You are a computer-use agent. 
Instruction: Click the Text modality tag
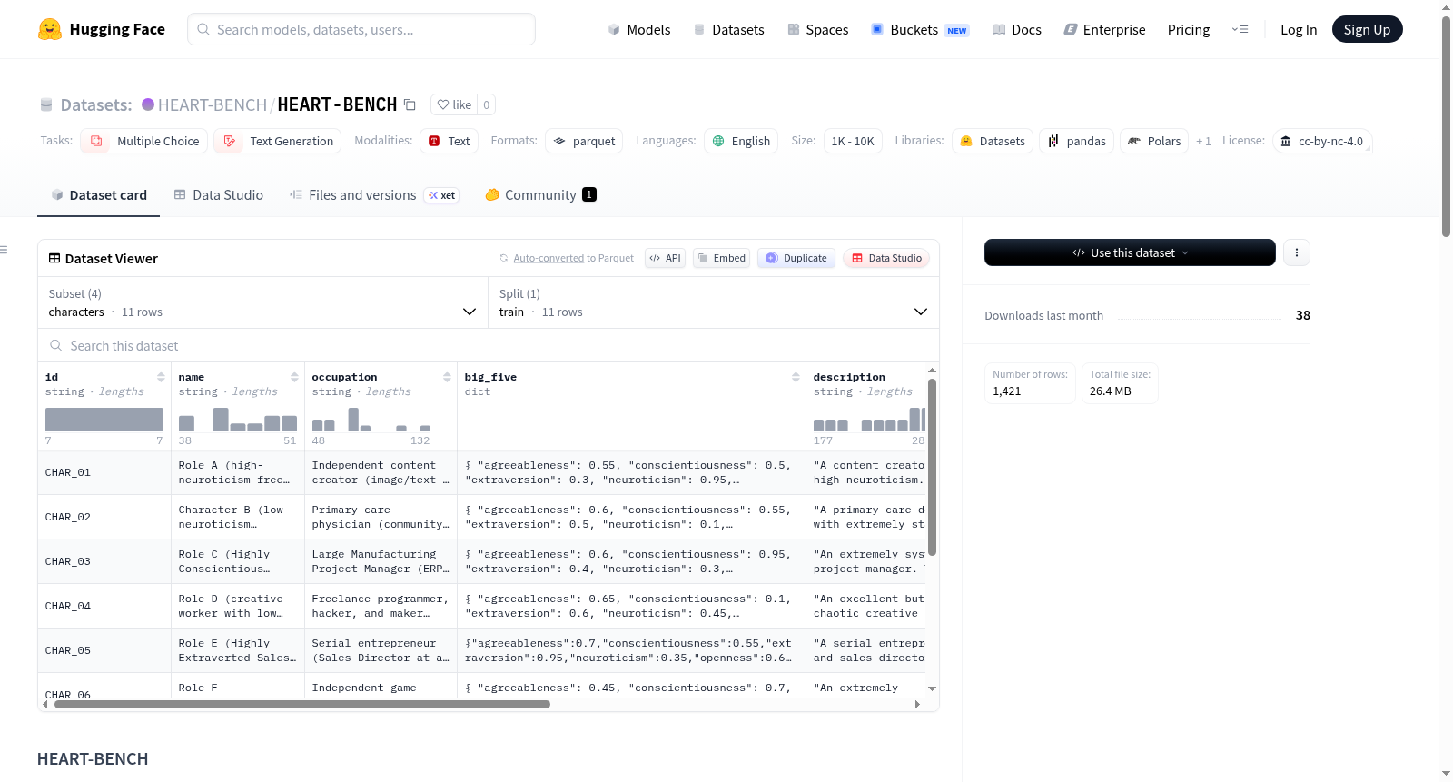pos(449,141)
